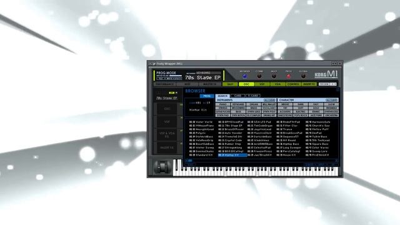Clear all INSTRUMENTS filters
Screen dimensions: 400x225
click(x=269, y=100)
